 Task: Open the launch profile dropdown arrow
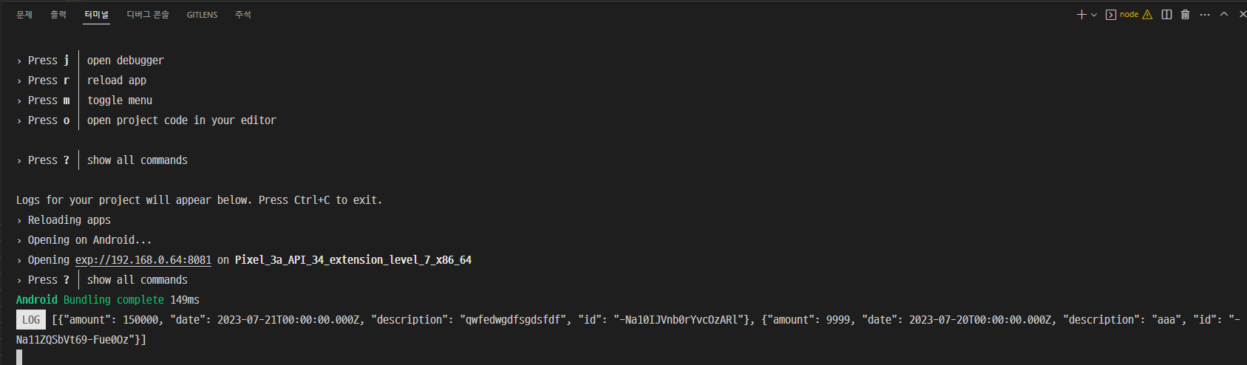[1094, 15]
